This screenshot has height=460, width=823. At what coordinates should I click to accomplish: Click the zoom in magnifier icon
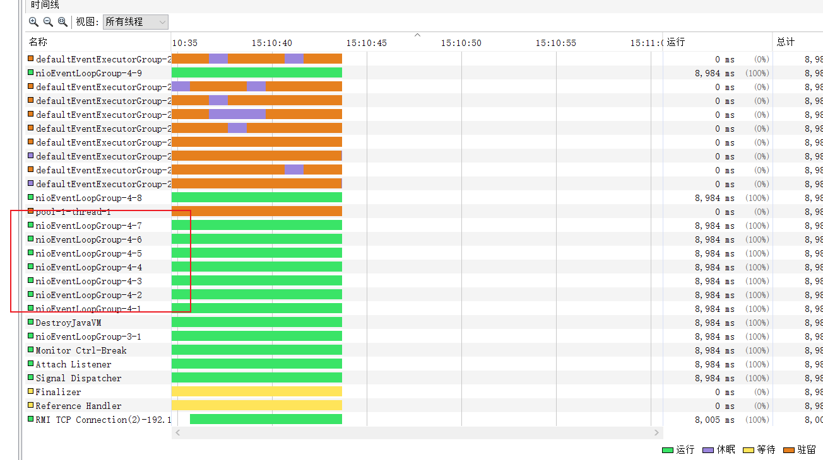coord(33,21)
